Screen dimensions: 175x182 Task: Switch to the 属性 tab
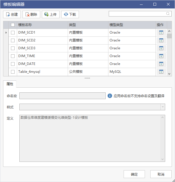(x=10, y=84)
